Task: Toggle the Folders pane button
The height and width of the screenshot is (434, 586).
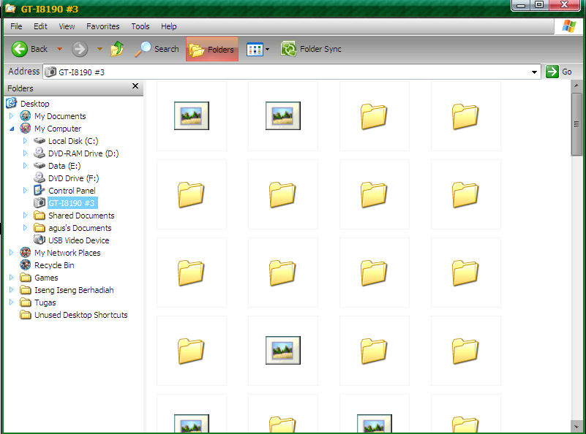Action: click(x=212, y=49)
